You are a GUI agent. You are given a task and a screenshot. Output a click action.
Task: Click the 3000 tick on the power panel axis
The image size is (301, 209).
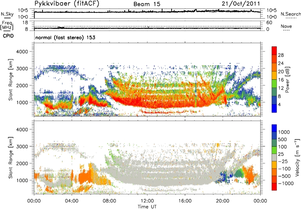(22, 69)
